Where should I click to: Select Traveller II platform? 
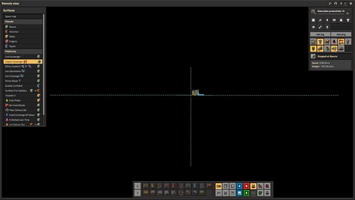click(23, 96)
